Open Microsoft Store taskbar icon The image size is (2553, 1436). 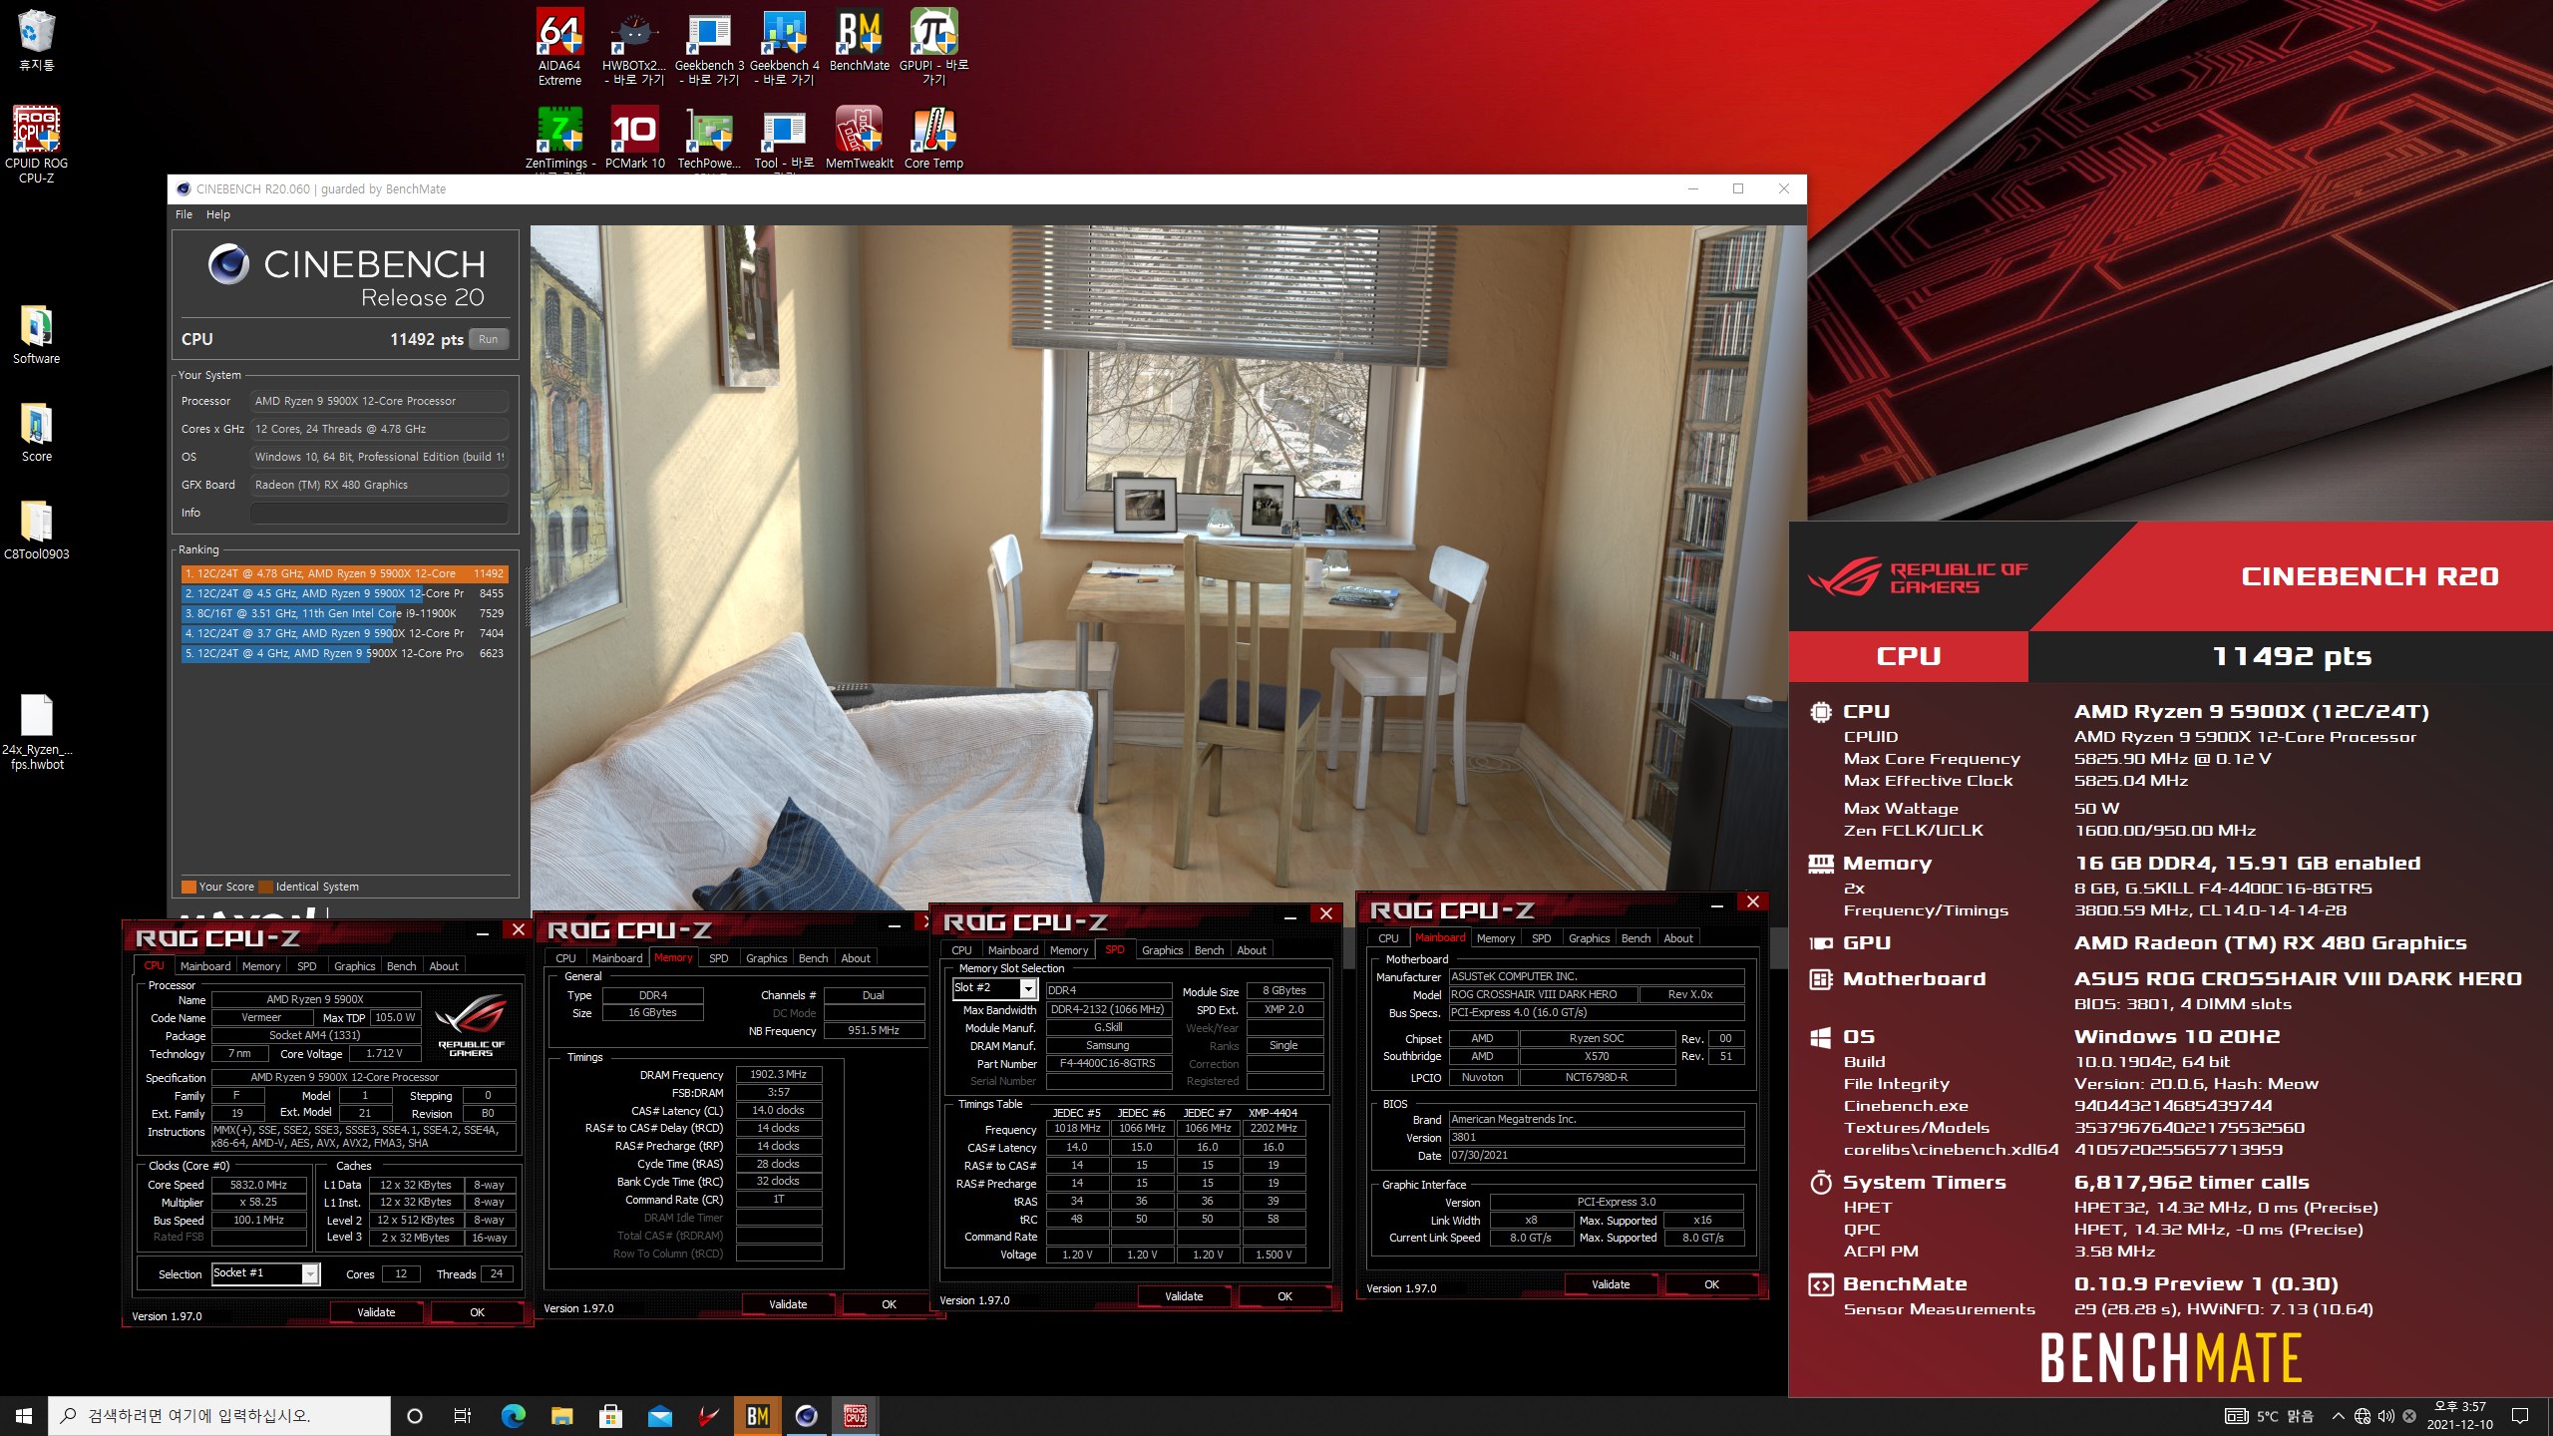click(610, 1415)
